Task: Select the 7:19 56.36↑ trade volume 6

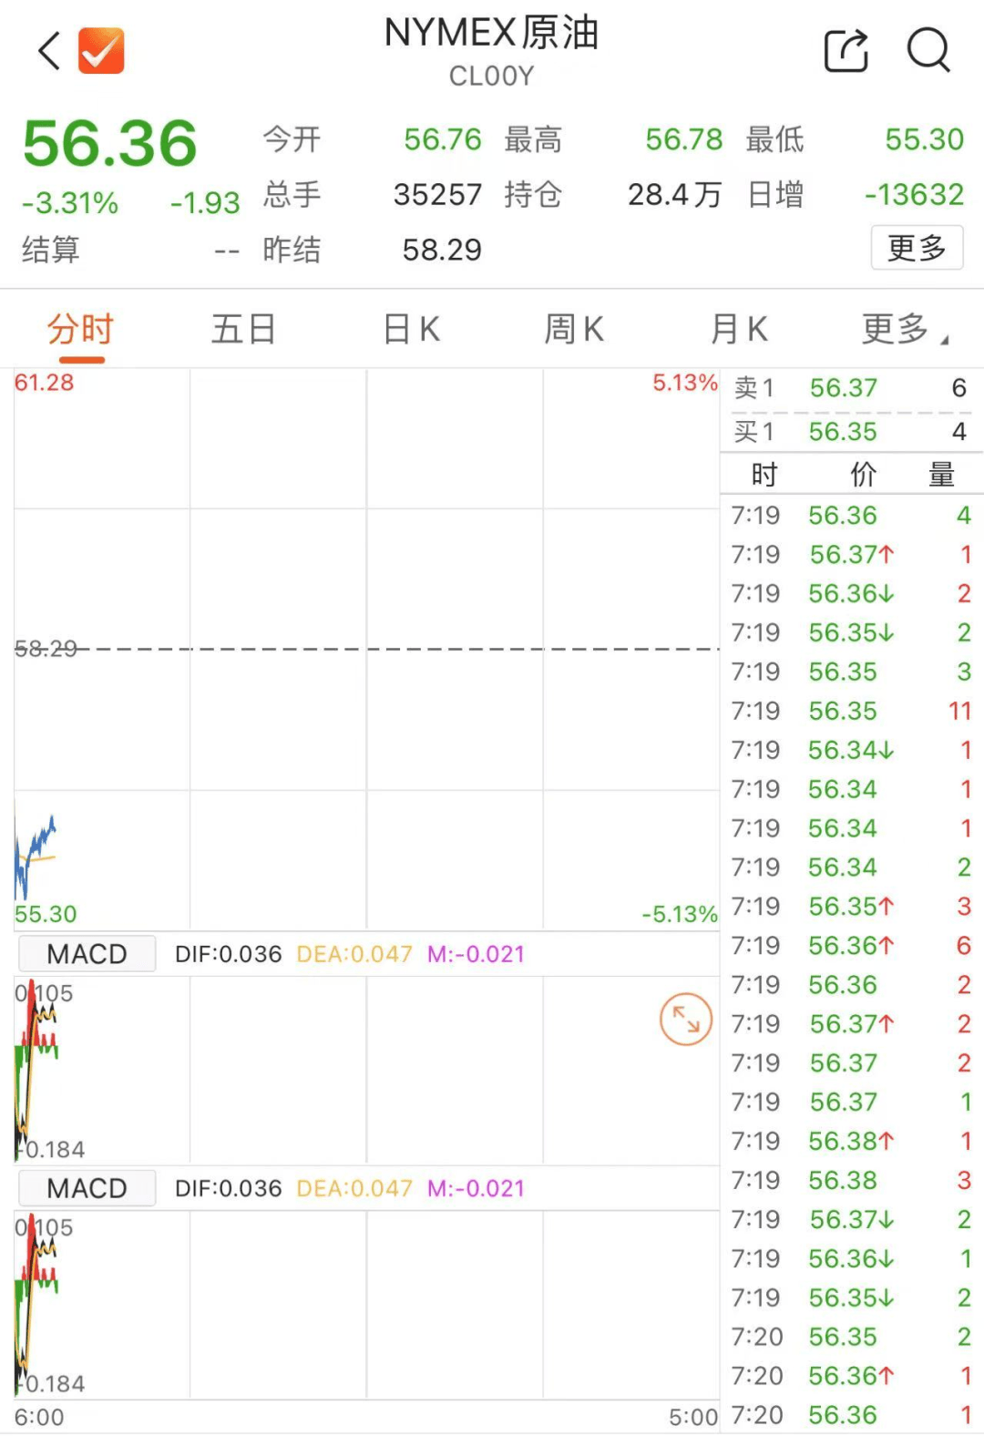Action: click(851, 946)
